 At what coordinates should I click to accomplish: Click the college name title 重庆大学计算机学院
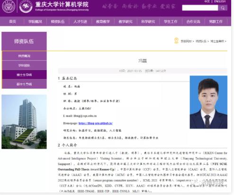(x=62, y=4)
